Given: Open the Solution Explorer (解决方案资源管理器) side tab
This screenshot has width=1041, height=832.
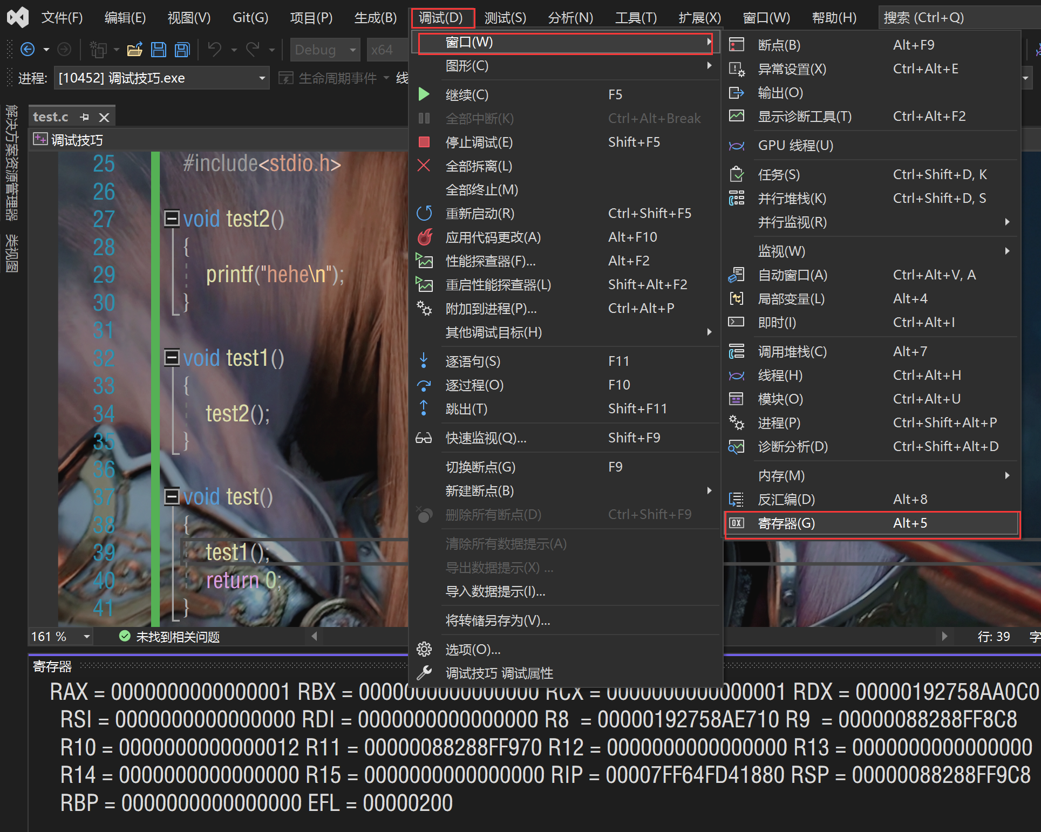Looking at the screenshot, I should (x=11, y=162).
